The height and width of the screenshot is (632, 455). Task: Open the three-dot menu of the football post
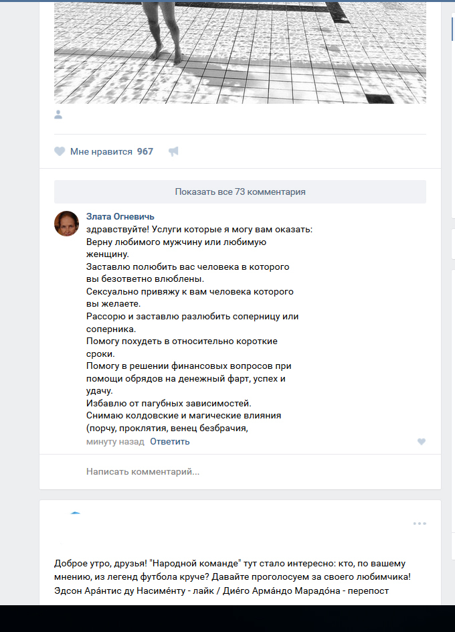tap(420, 524)
